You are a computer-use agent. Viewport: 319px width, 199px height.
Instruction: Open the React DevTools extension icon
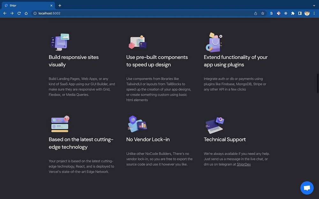tap(286, 13)
